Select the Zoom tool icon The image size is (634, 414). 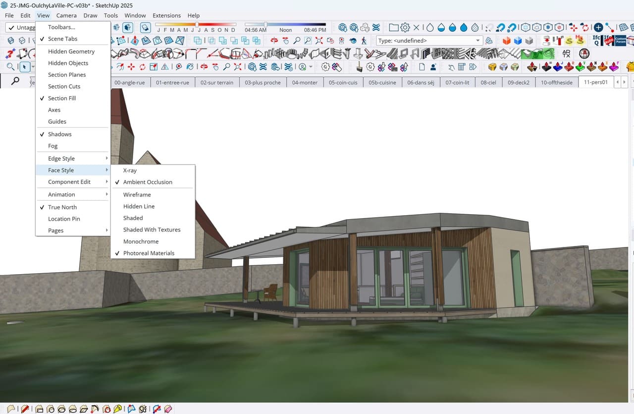(x=297, y=40)
